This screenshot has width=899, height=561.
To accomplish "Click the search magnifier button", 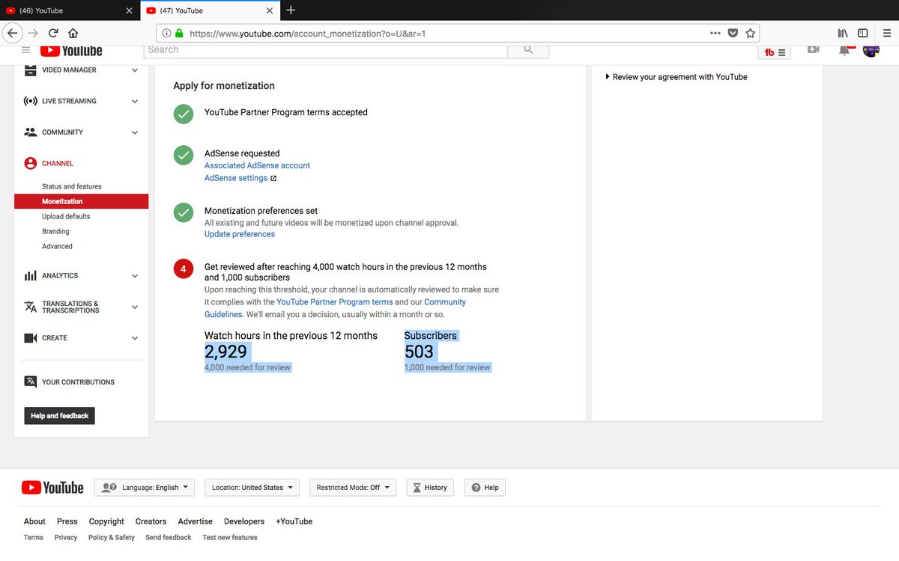I will (x=528, y=49).
